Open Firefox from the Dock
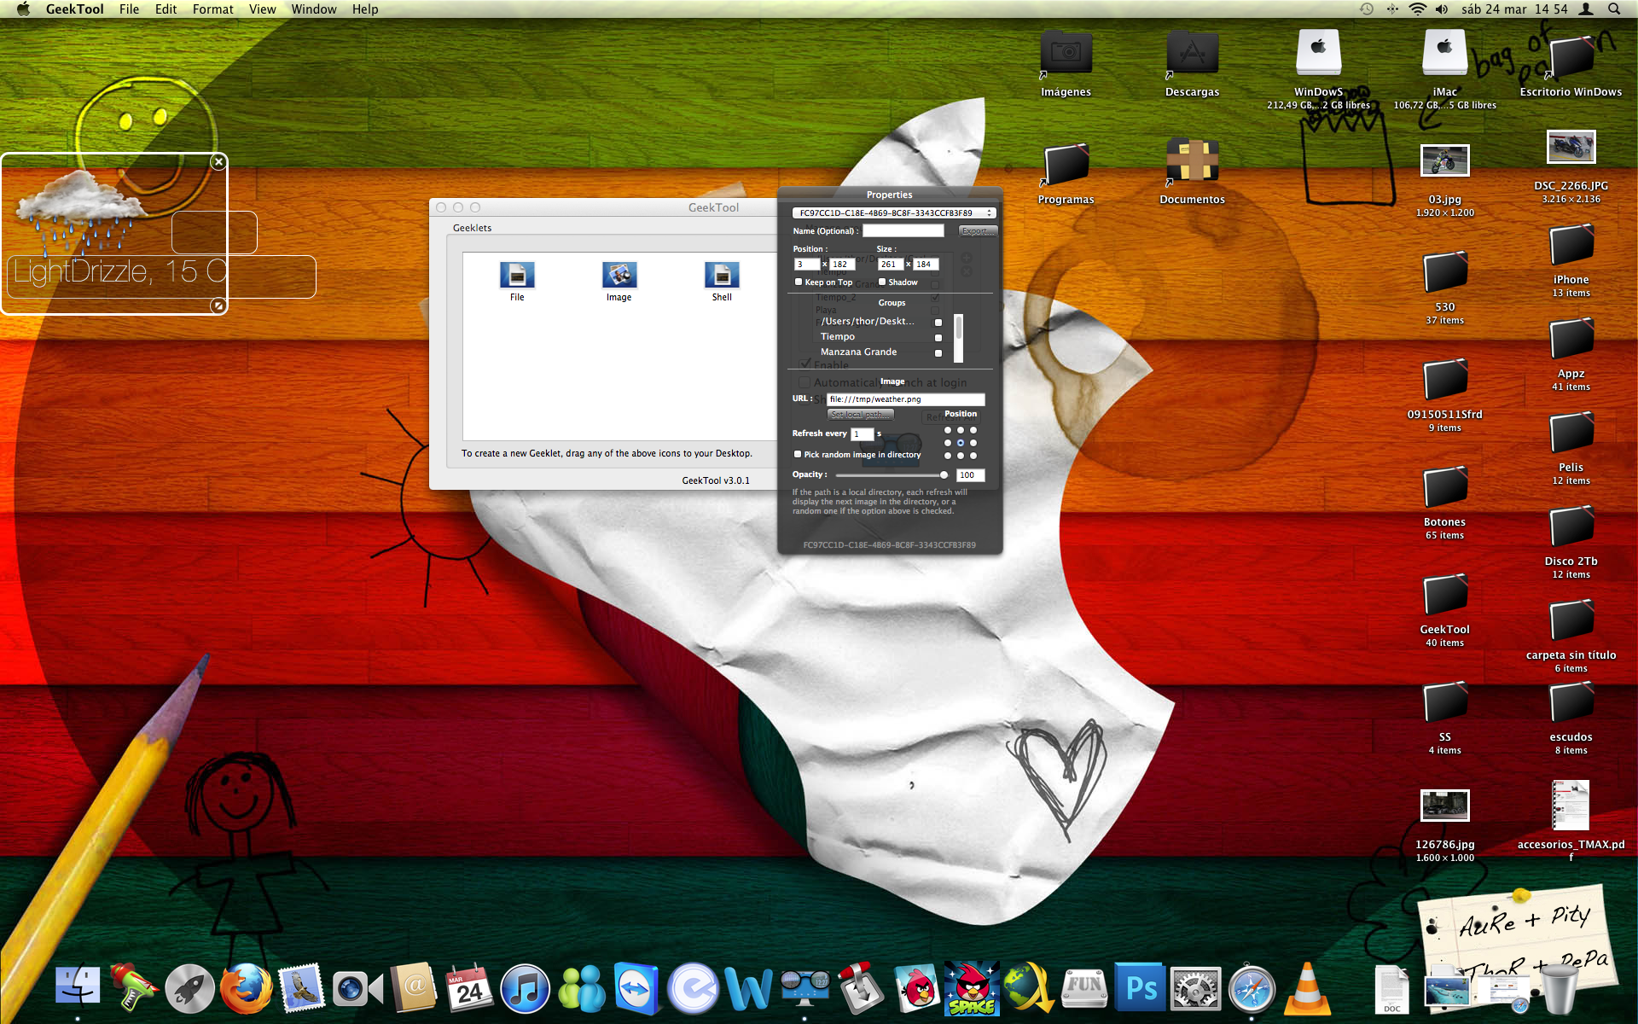The width and height of the screenshot is (1638, 1024). coord(246,988)
